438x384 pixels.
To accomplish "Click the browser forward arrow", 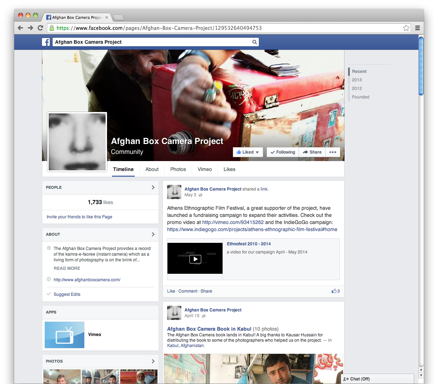I will (30, 28).
